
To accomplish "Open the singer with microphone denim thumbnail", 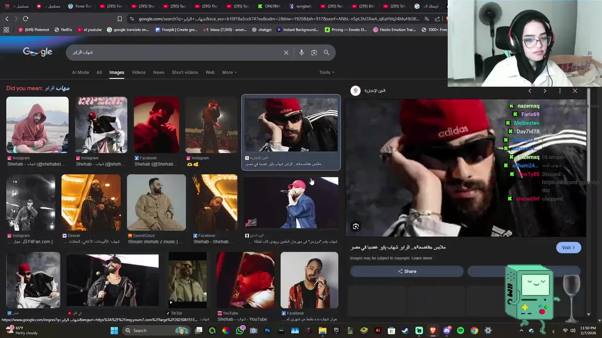I will pyautogui.click(x=291, y=202).
